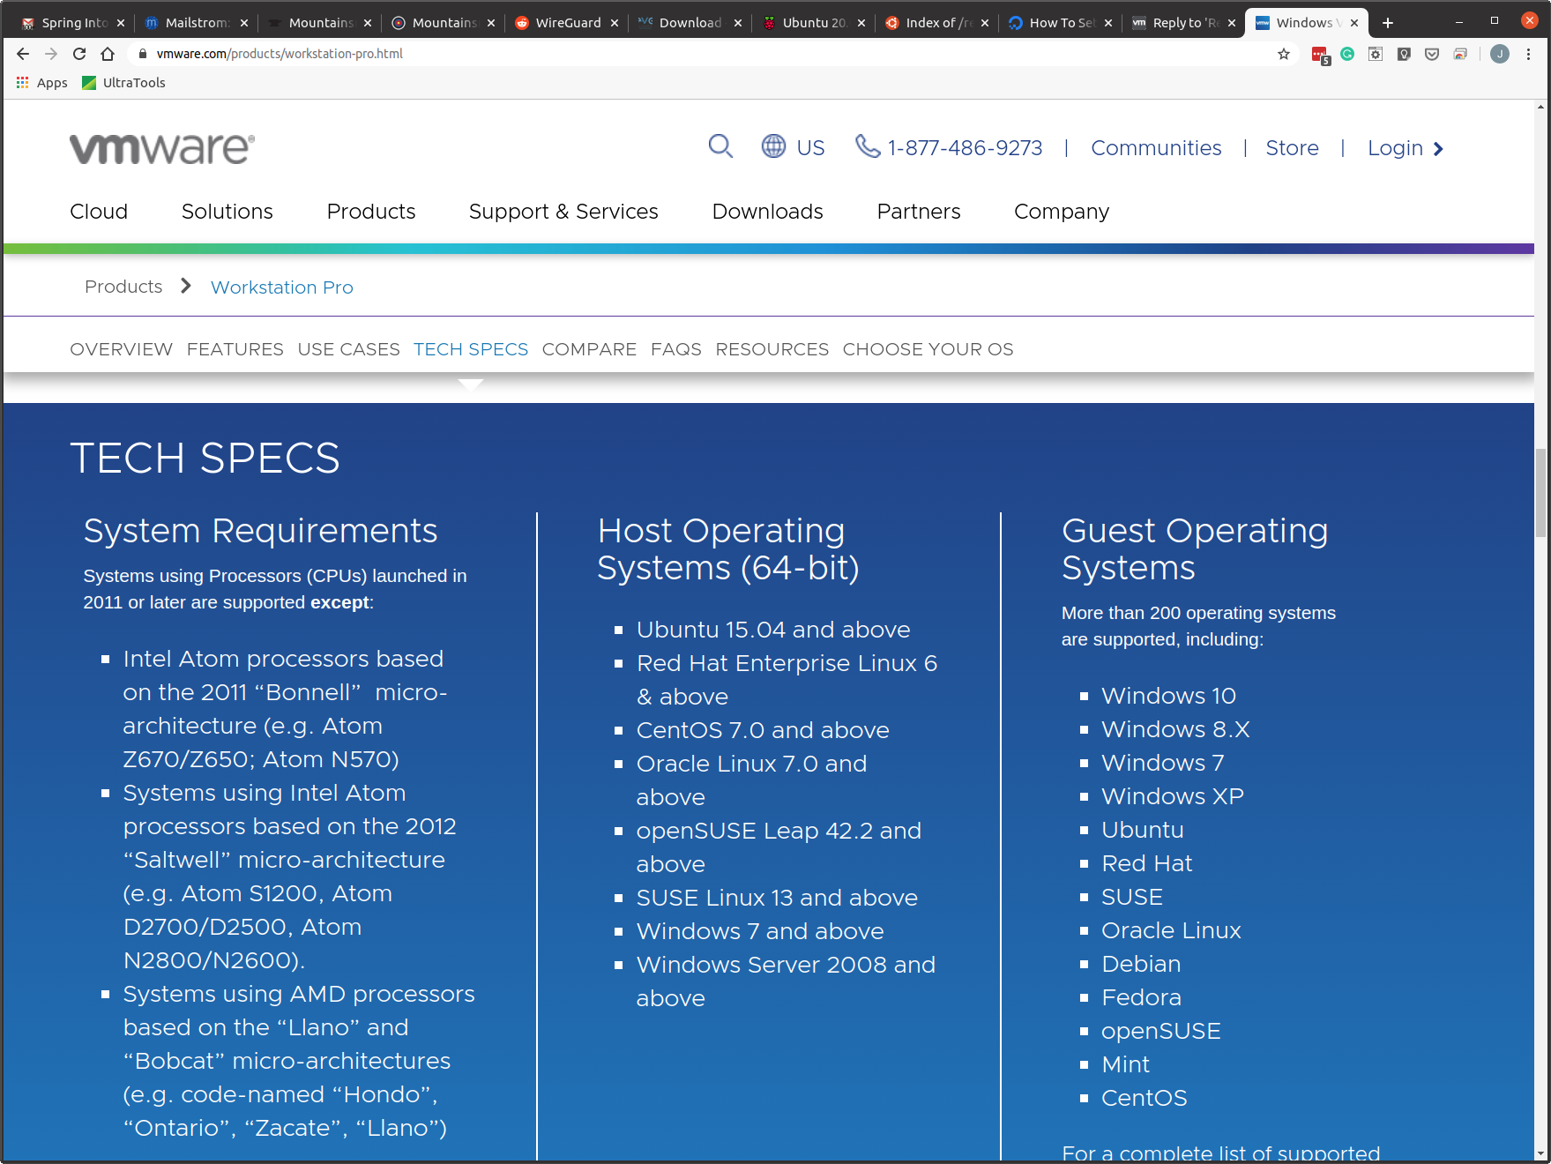
Task: Open the Cloud navigation menu
Action: coord(99,212)
